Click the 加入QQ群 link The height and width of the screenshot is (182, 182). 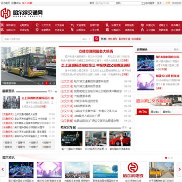click(x=27, y=3)
